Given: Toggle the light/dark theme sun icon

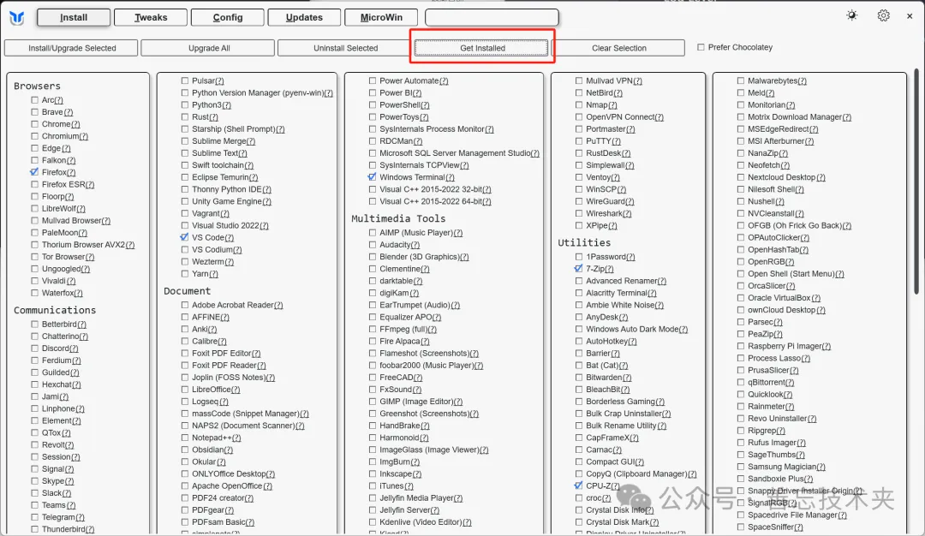Looking at the screenshot, I should 851,15.
